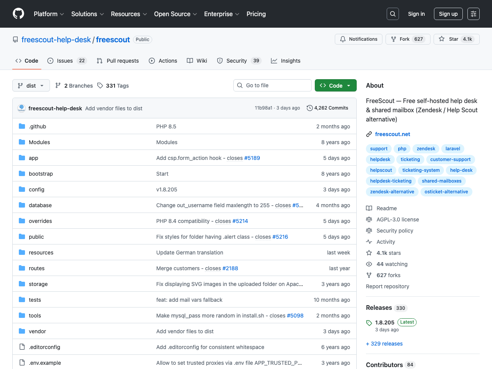Image resolution: width=492 pixels, height=369 pixels.
Task: Click the fork icon on the Fork button
Action: [394, 39]
